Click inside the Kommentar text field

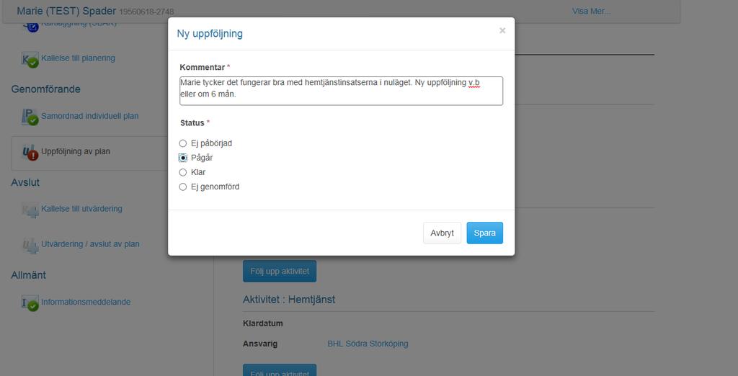(x=341, y=91)
